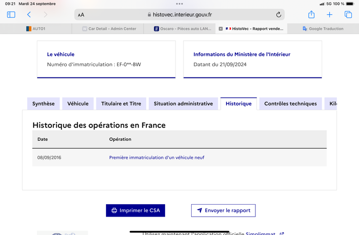
Task: Open the Synthèse tab
Action: tap(44, 104)
